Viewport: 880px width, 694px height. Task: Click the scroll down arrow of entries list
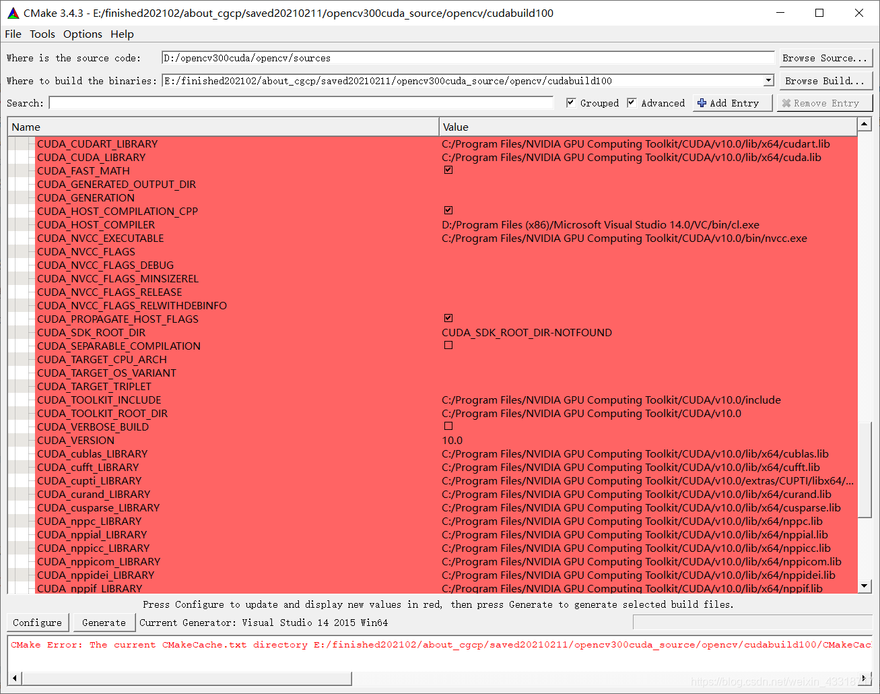tap(865, 586)
